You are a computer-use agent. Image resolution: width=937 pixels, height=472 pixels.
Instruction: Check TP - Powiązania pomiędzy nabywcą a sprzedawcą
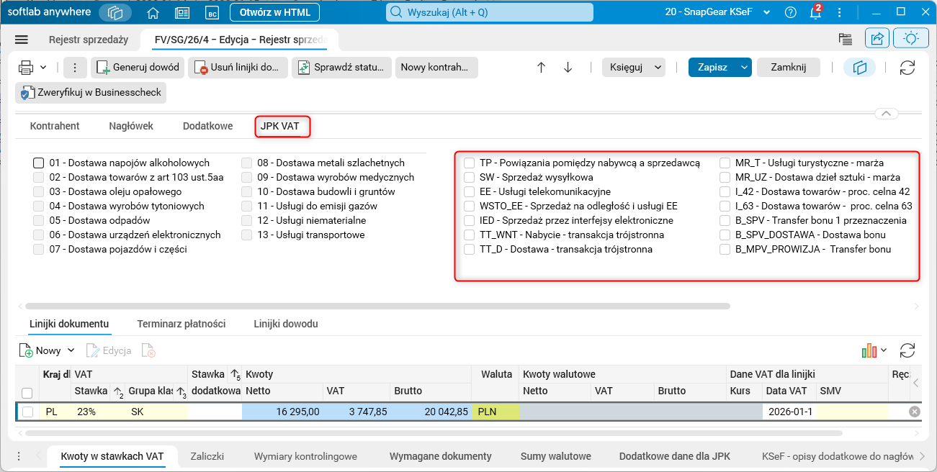coord(470,163)
